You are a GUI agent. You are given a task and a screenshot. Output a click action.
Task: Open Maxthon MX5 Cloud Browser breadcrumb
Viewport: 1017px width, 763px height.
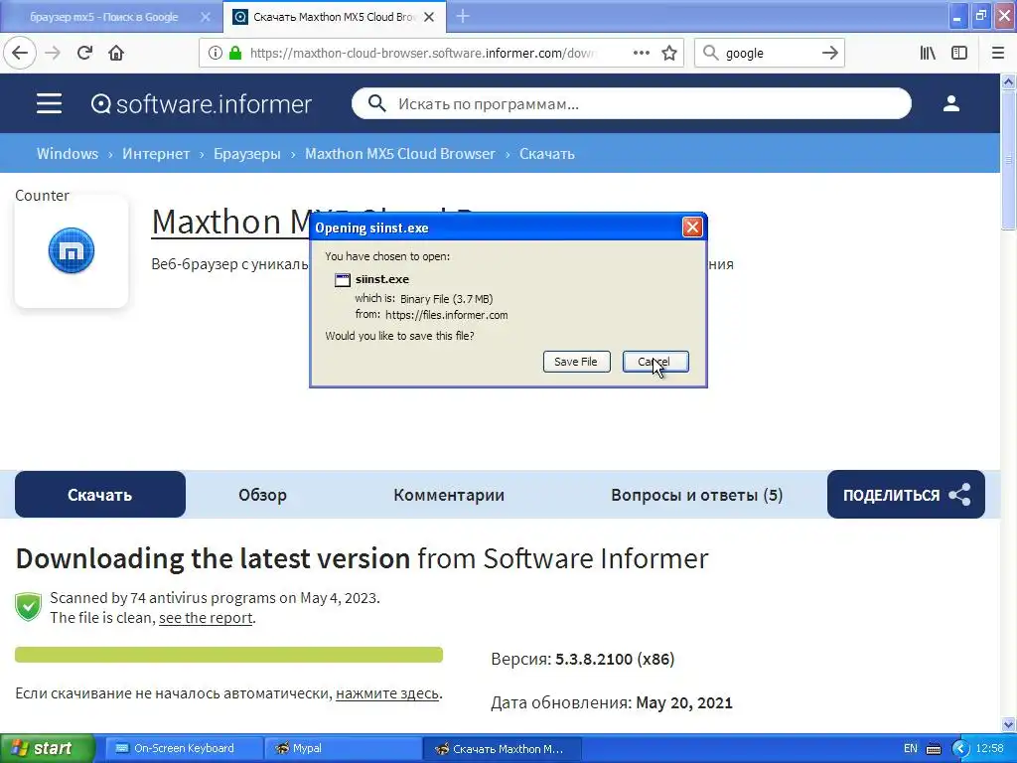(400, 154)
